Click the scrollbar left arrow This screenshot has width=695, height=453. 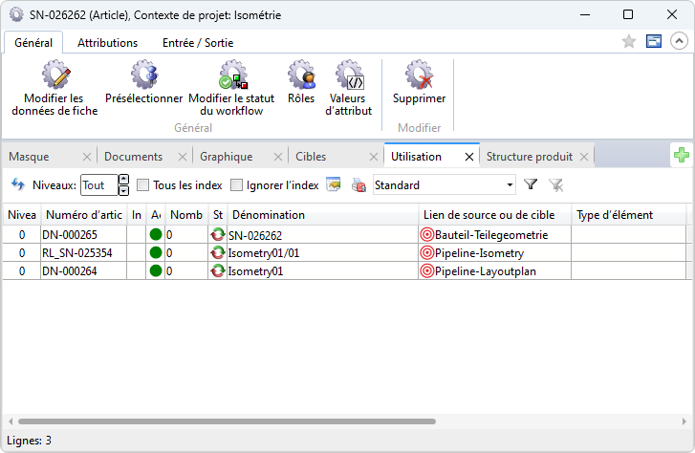pos(11,421)
